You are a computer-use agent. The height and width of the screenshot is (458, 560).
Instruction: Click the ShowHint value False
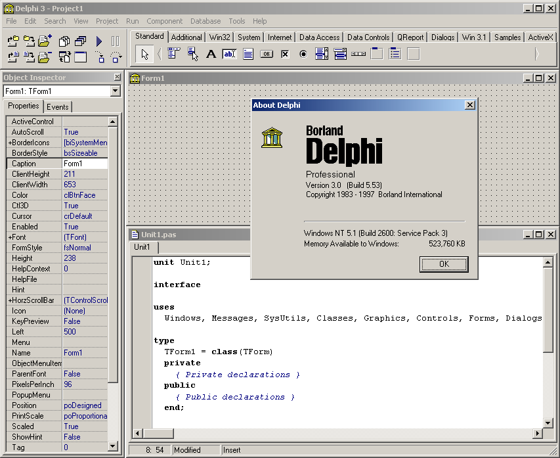pos(85,437)
